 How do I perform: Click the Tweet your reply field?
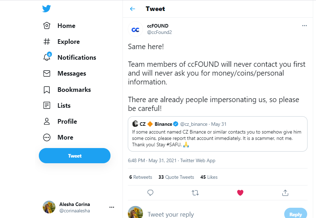(x=214, y=214)
